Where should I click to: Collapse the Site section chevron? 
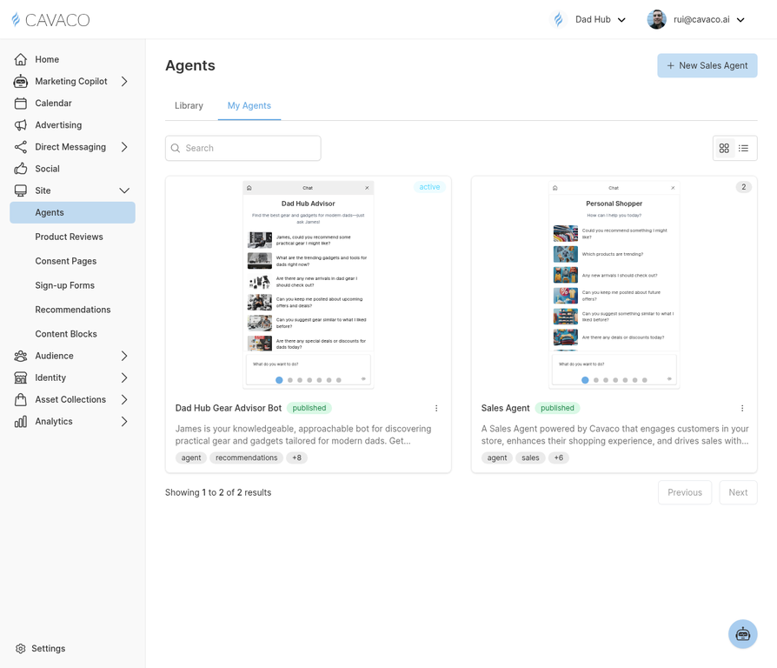click(124, 190)
